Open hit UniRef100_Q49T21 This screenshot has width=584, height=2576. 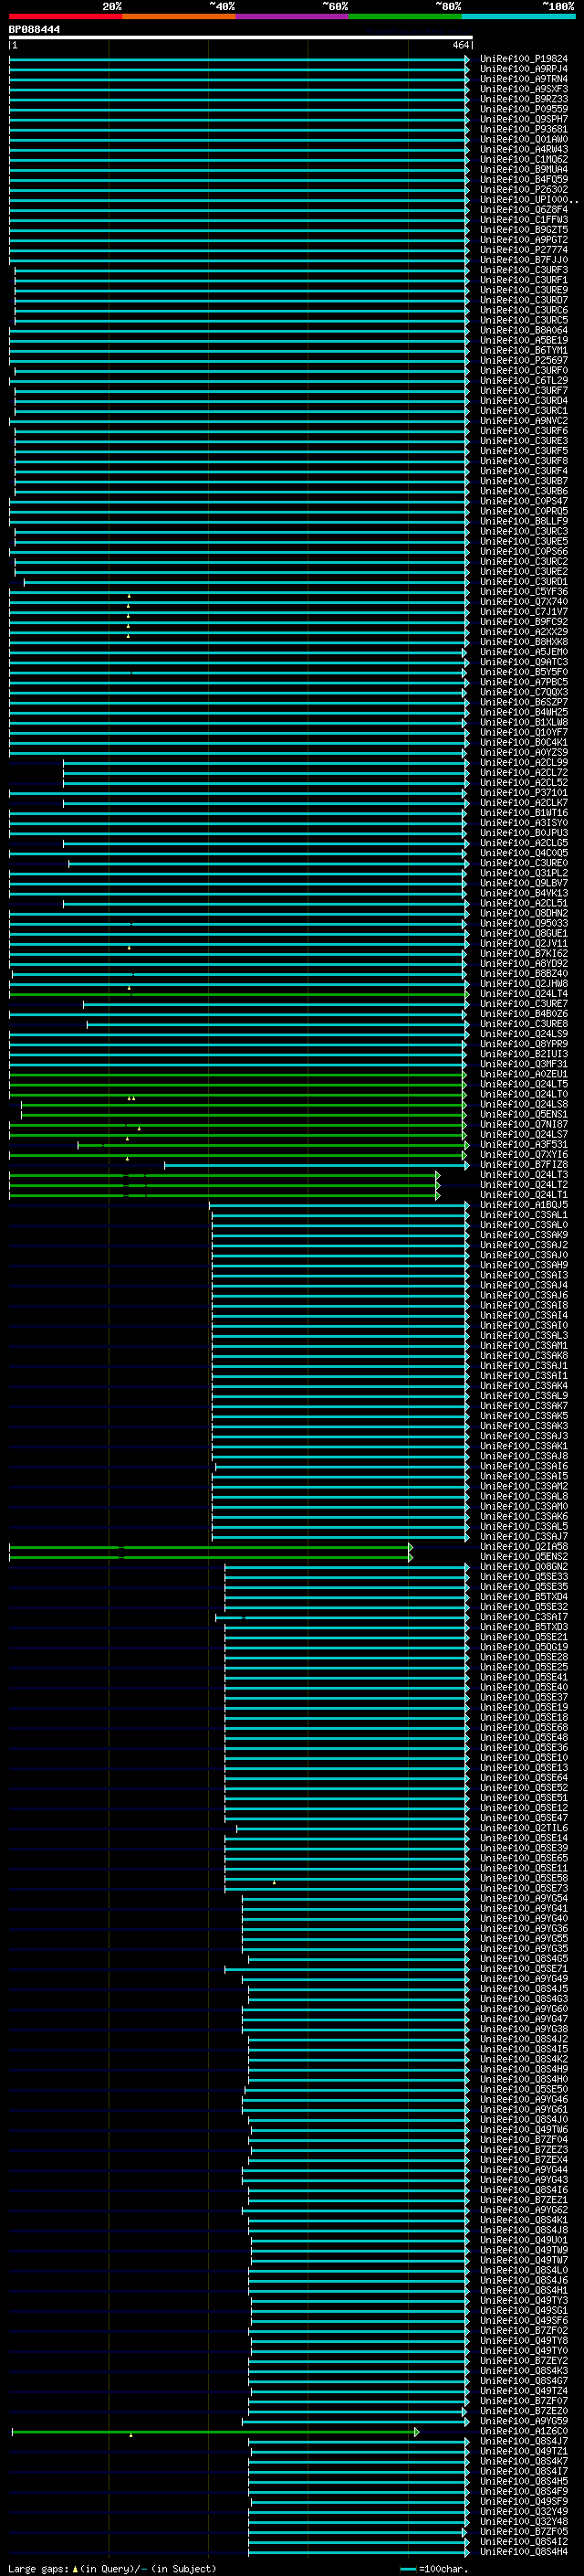(523, 2450)
